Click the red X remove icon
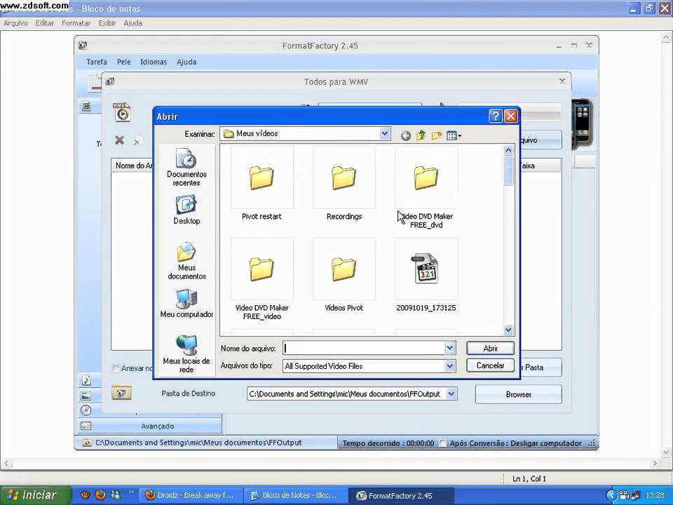This screenshot has height=505, width=673. (x=119, y=140)
